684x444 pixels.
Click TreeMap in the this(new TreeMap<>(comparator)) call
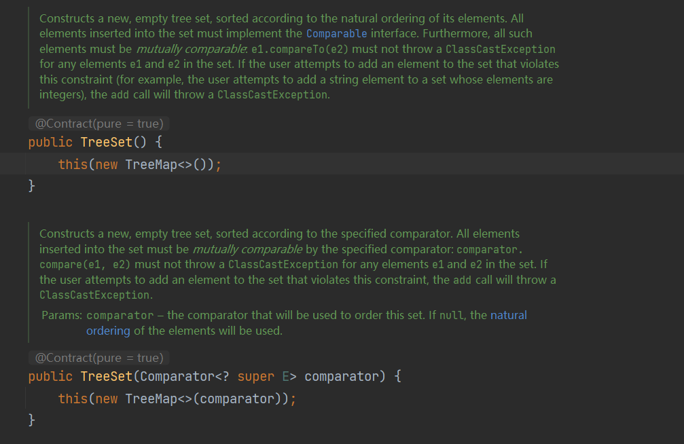point(151,399)
